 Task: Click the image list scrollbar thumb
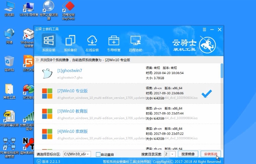222,71
